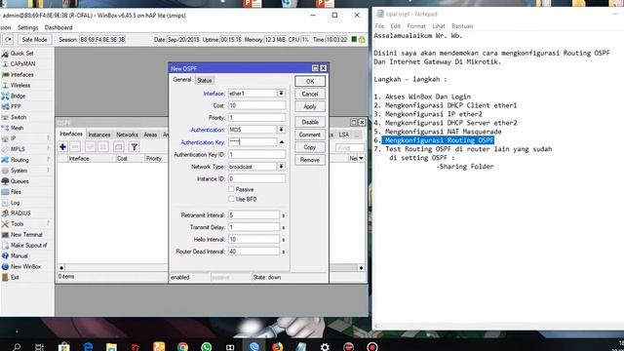
Task: Open Quick Set in WinBox sidebar
Action: 21,54
